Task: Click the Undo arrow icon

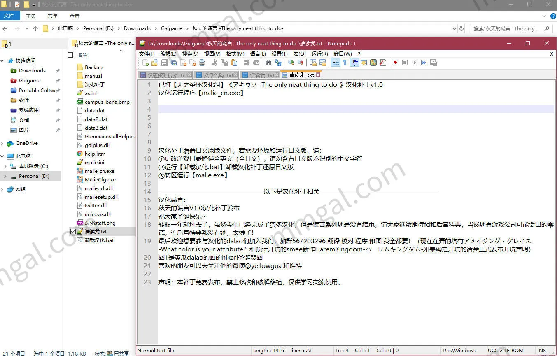Action: tap(246, 63)
